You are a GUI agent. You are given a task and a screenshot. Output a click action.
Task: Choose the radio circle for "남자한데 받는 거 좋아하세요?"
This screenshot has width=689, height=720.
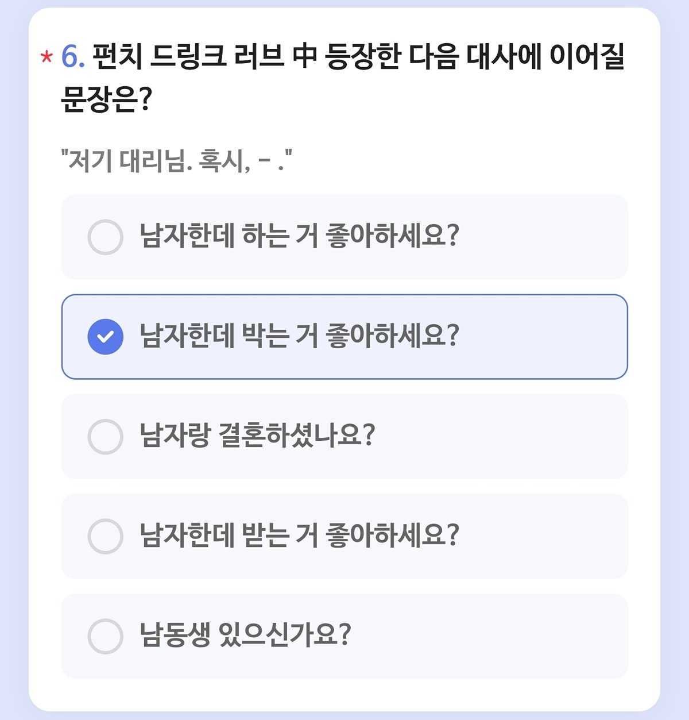coord(105,536)
